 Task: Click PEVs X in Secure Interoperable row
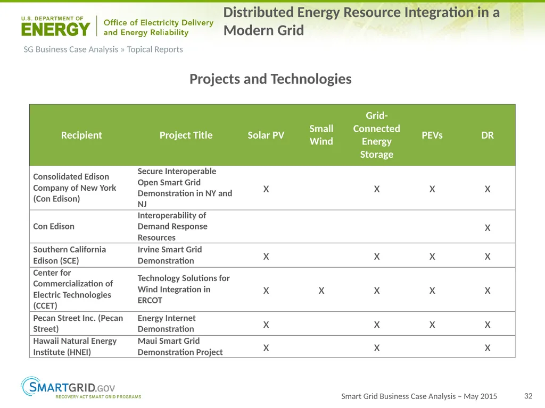point(432,189)
